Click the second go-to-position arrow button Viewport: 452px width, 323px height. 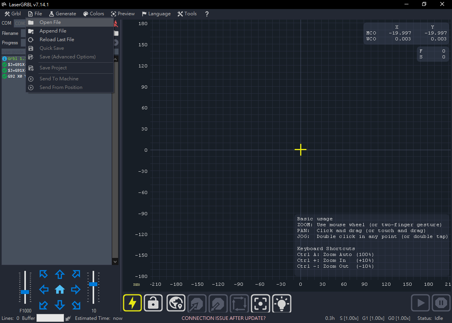click(x=218, y=303)
